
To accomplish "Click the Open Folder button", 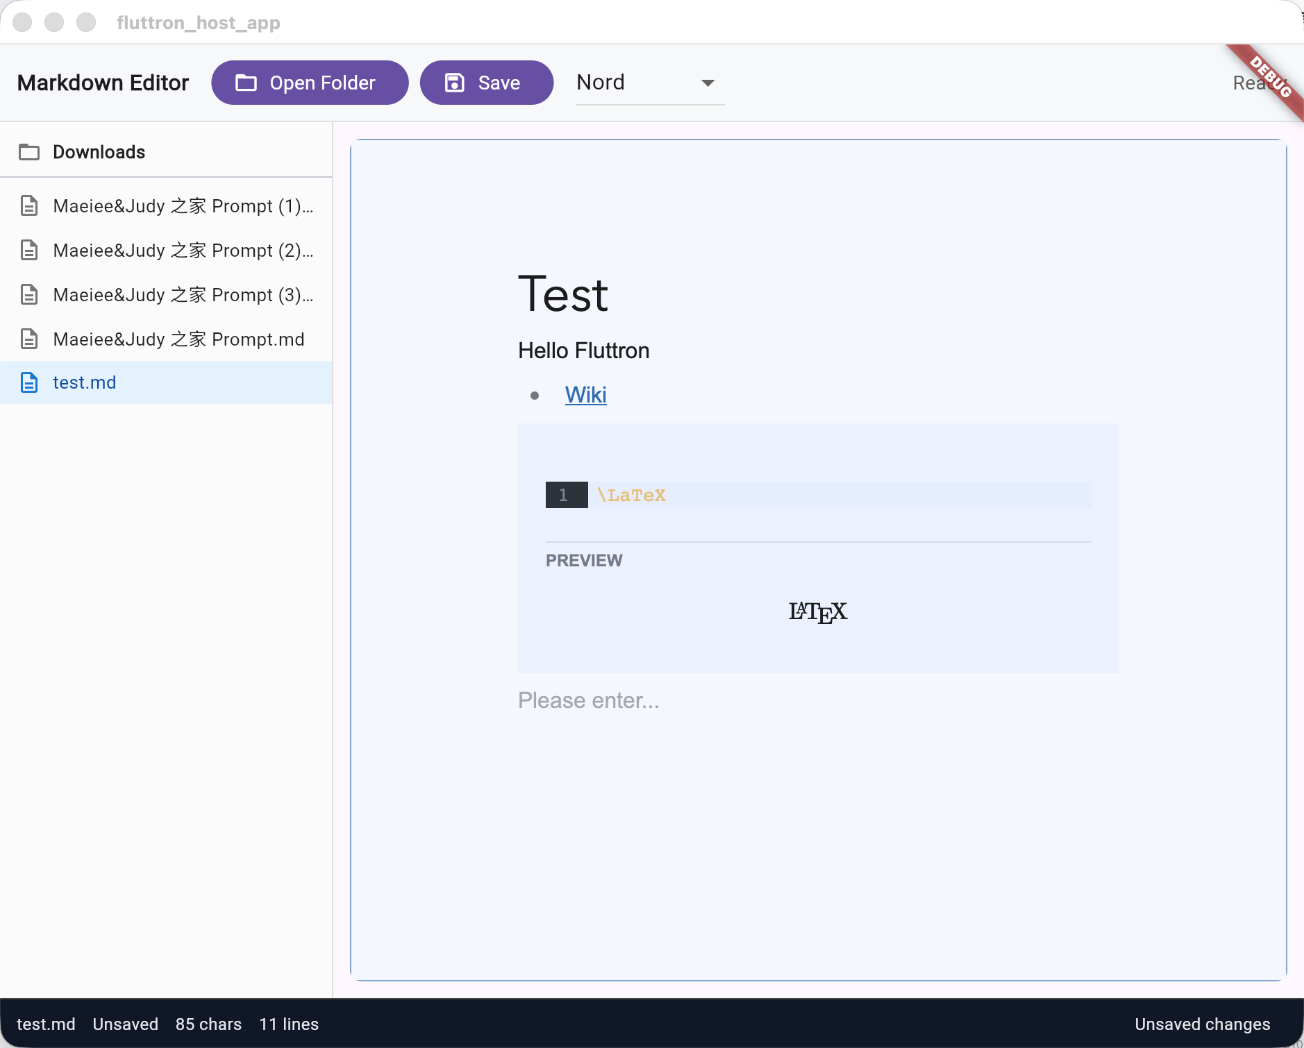I will click(310, 83).
